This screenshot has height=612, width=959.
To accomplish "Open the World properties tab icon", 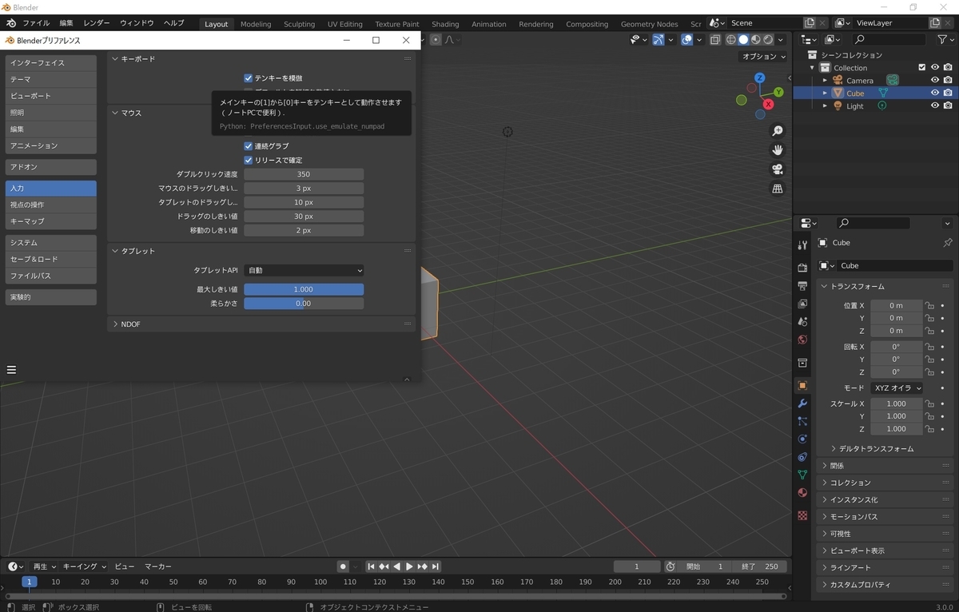I will pos(802,340).
